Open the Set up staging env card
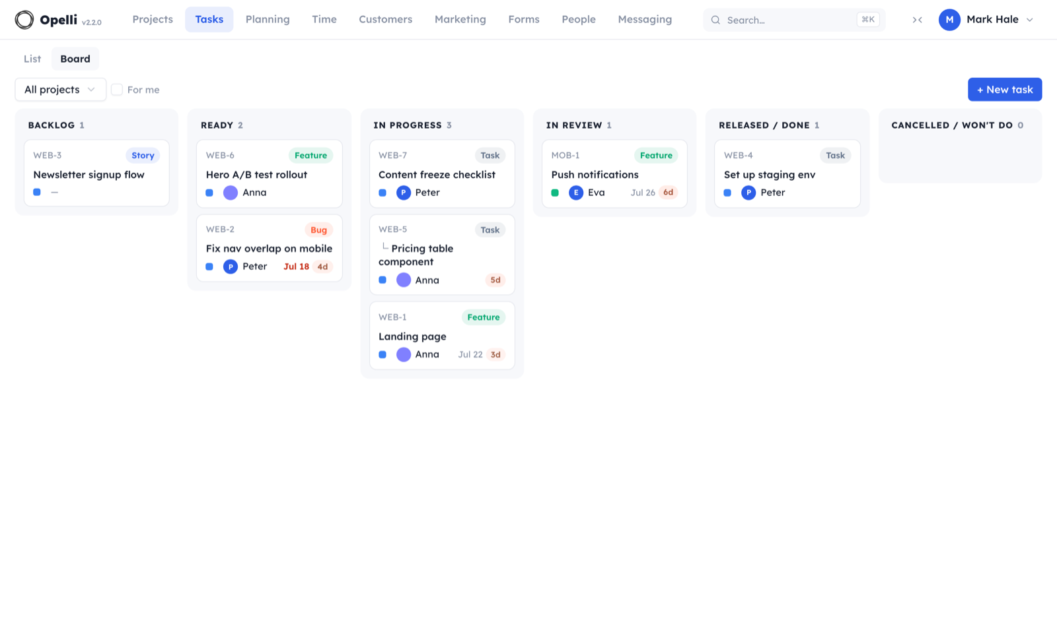This screenshot has height=630, width=1057. point(787,173)
